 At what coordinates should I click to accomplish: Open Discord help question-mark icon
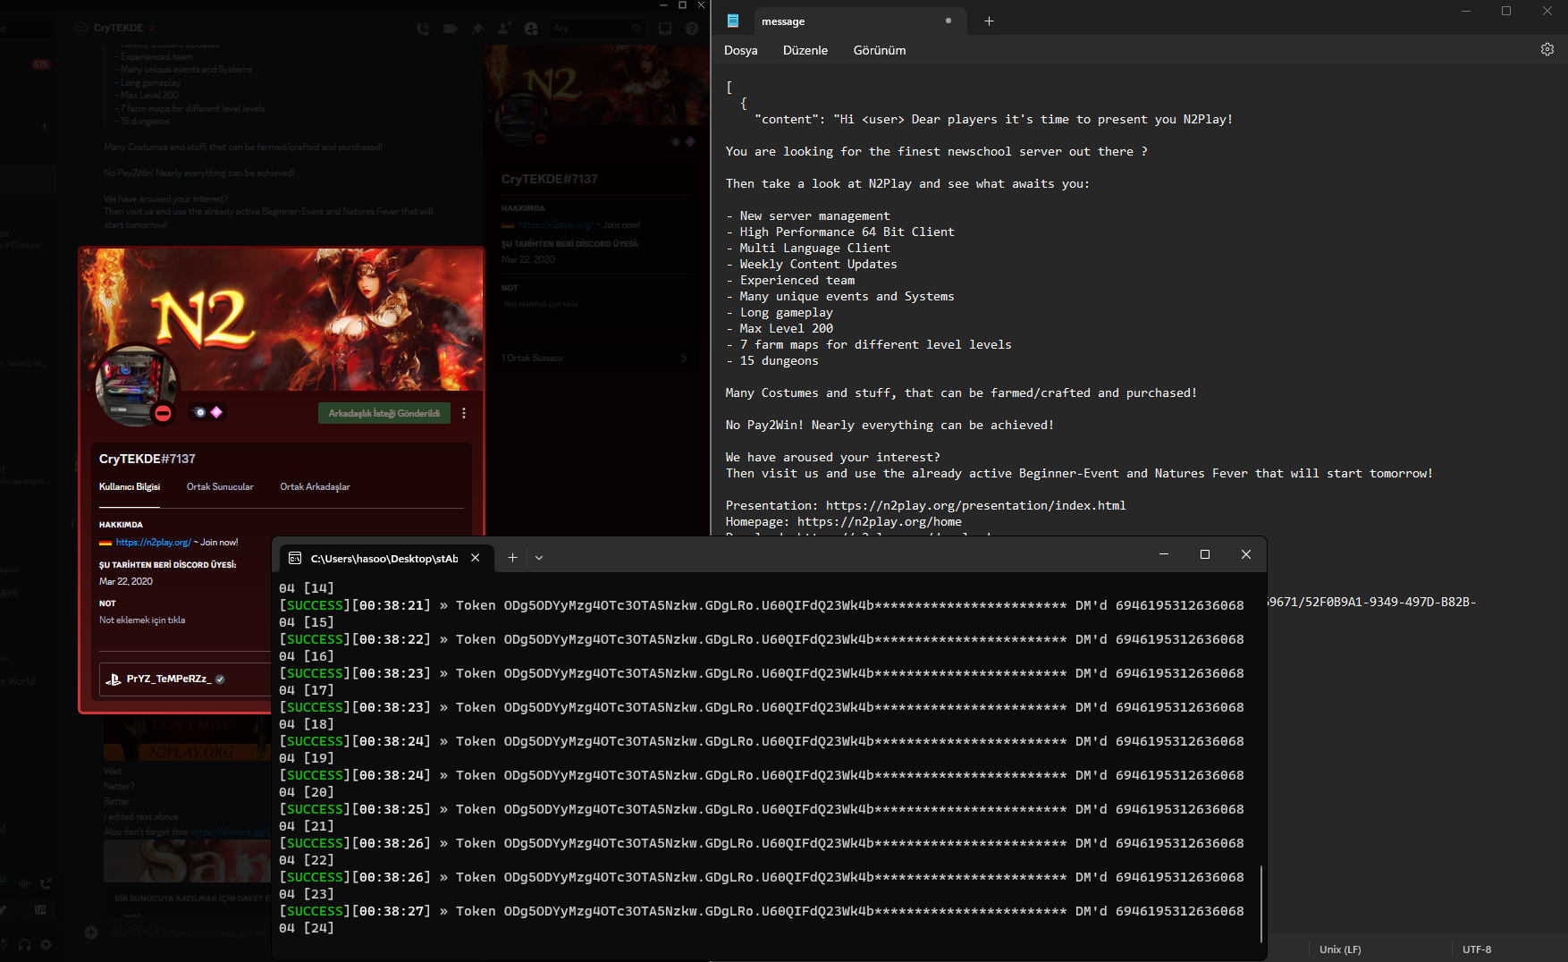pyautogui.click(x=692, y=29)
